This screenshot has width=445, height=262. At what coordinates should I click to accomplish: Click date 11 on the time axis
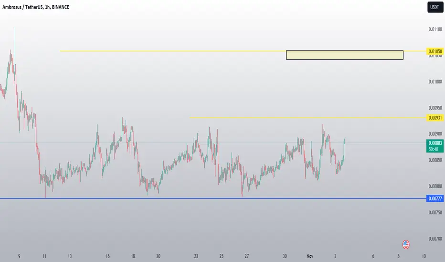[44, 256]
